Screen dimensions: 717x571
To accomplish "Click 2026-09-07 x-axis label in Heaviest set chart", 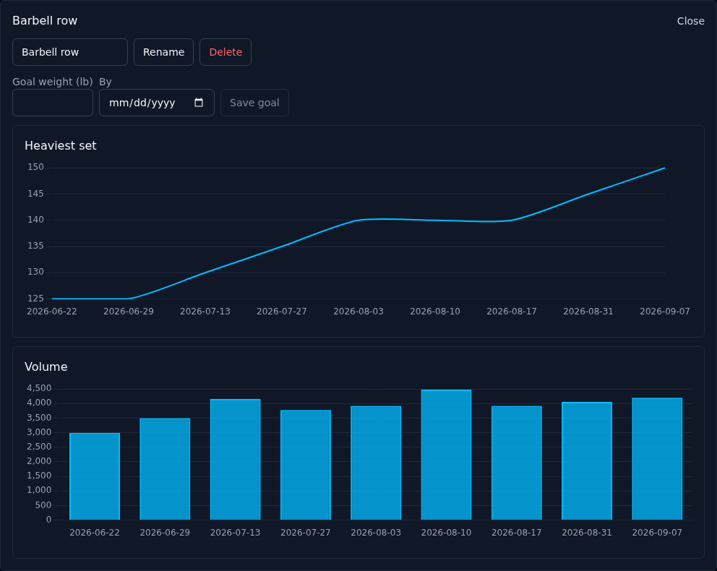I will (x=664, y=312).
